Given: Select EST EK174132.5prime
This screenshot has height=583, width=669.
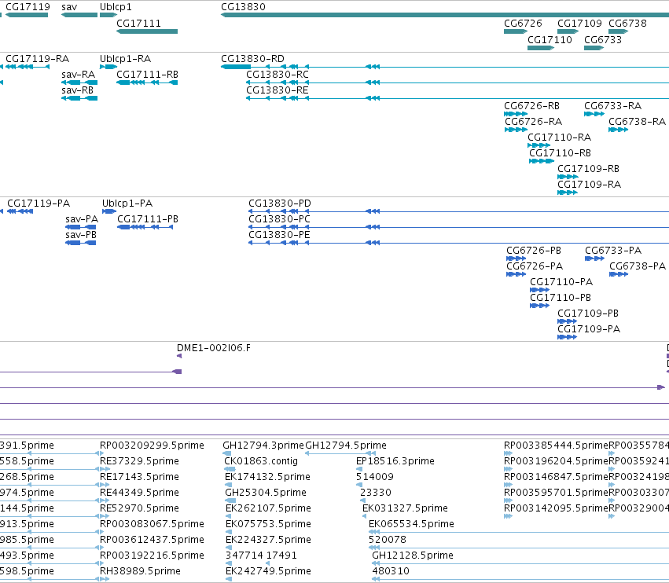Looking at the screenshot, I should click(x=267, y=477).
